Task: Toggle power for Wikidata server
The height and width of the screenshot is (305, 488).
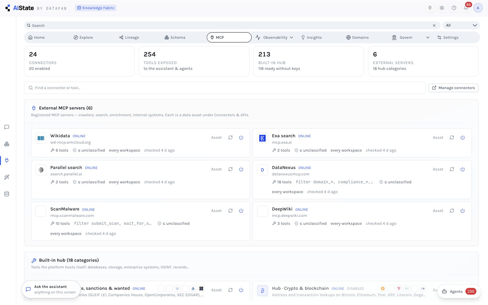Action: coord(241,138)
